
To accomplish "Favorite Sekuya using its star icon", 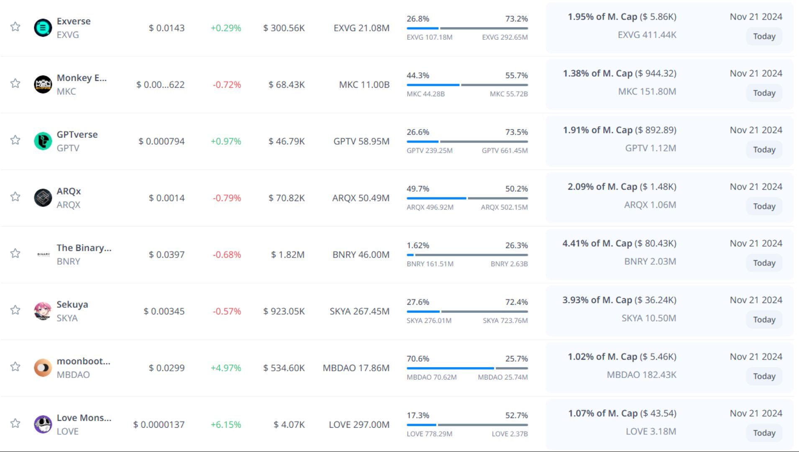I will [15, 310].
